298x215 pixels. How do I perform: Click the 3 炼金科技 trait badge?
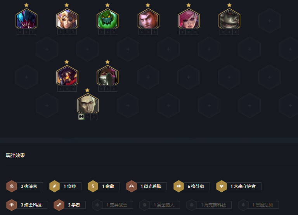pyautogui.click(x=27, y=205)
